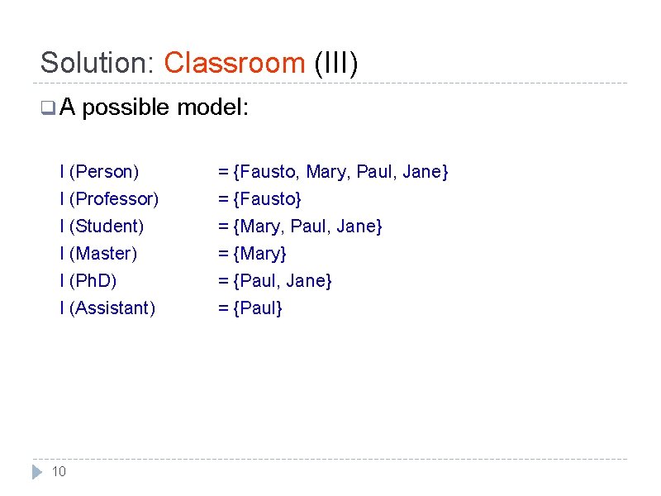Select the 'I (Assistant)' line label

(107, 308)
